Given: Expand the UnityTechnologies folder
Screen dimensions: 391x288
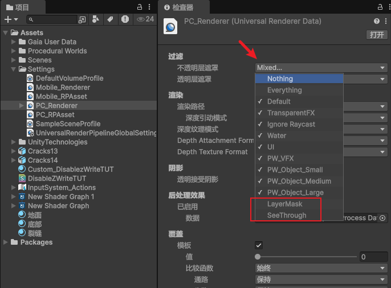Looking at the screenshot, I should click(x=14, y=142).
